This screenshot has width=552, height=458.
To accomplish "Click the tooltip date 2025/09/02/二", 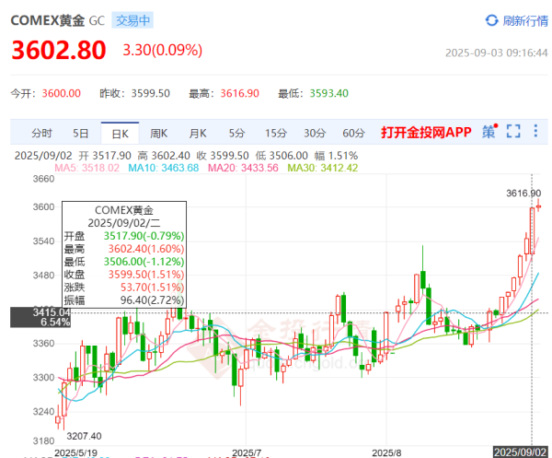I will point(124,223).
